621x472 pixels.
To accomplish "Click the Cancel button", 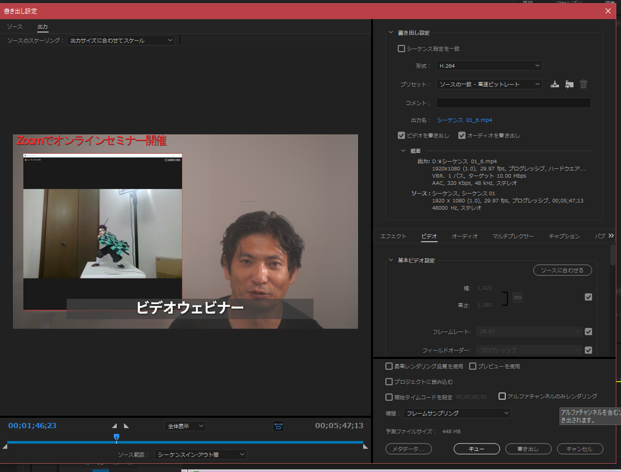I will point(580,449).
